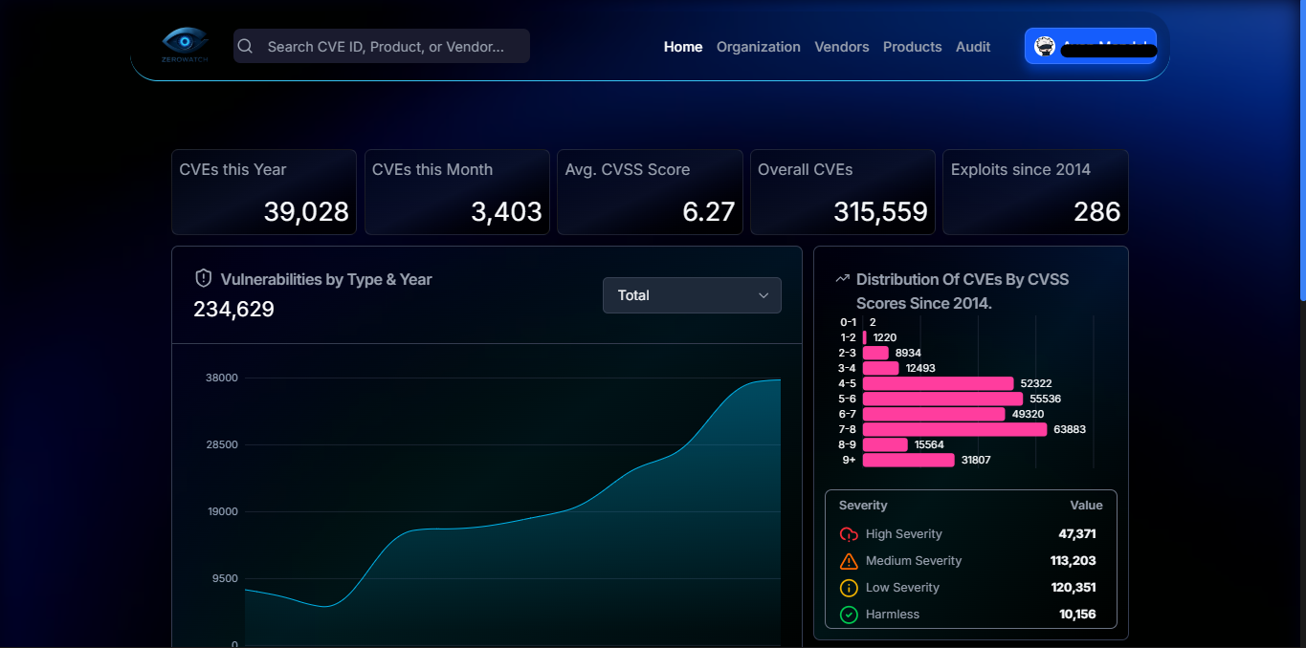Open the Audit page link
This screenshot has height=648, width=1306.
(x=973, y=47)
